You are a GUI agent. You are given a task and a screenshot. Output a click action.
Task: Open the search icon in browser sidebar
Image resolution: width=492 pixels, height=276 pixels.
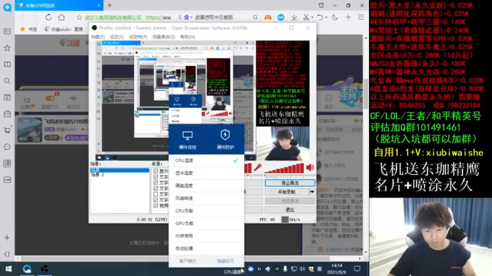click(7, 81)
